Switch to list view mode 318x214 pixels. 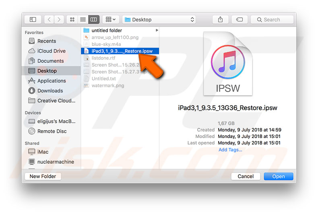pos(83,19)
